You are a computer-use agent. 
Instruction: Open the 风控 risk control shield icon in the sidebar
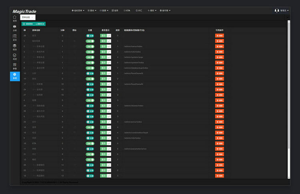(x=14, y=55)
